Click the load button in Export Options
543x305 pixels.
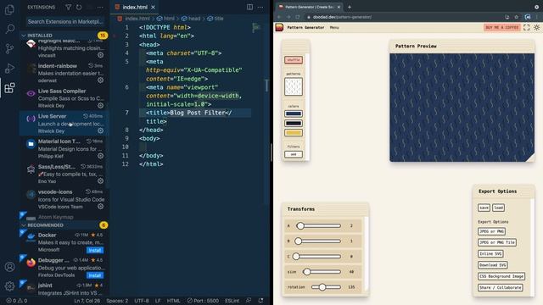(x=498, y=208)
